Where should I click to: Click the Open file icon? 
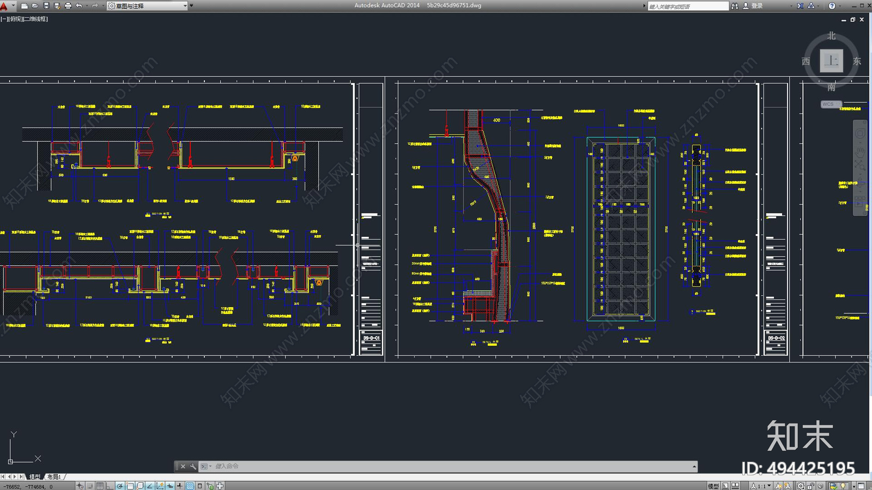[35, 6]
